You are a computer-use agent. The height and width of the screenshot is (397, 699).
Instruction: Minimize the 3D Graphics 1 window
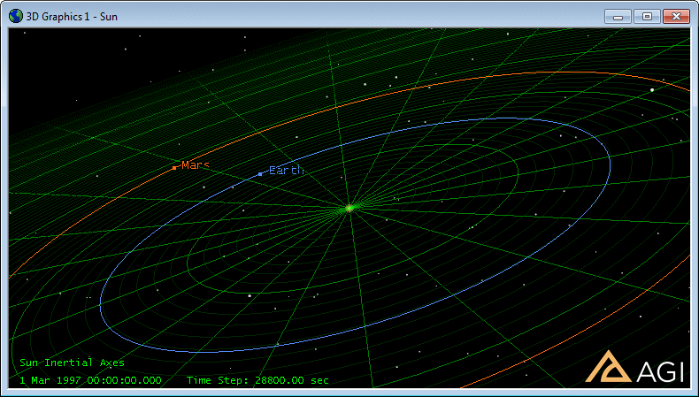pyautogui.click(x=617, y=16)
